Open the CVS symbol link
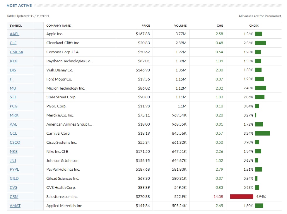287x214 pixels. [13, 187]
